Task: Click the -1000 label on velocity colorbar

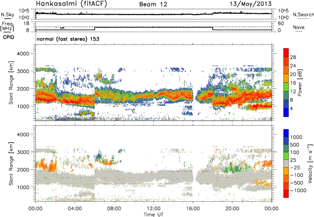Action: point(298,190)
